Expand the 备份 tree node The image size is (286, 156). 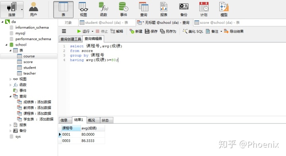pos(10,131)
